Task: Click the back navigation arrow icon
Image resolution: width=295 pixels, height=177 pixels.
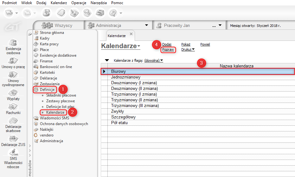Action: point(9,13)
